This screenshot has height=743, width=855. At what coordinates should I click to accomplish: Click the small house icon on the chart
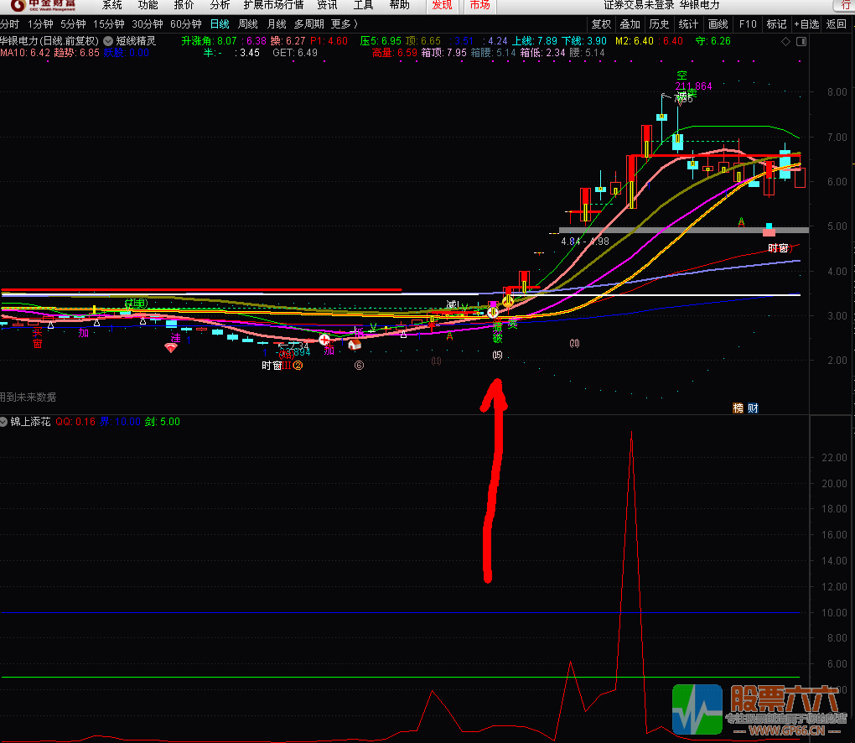(355, 344)
